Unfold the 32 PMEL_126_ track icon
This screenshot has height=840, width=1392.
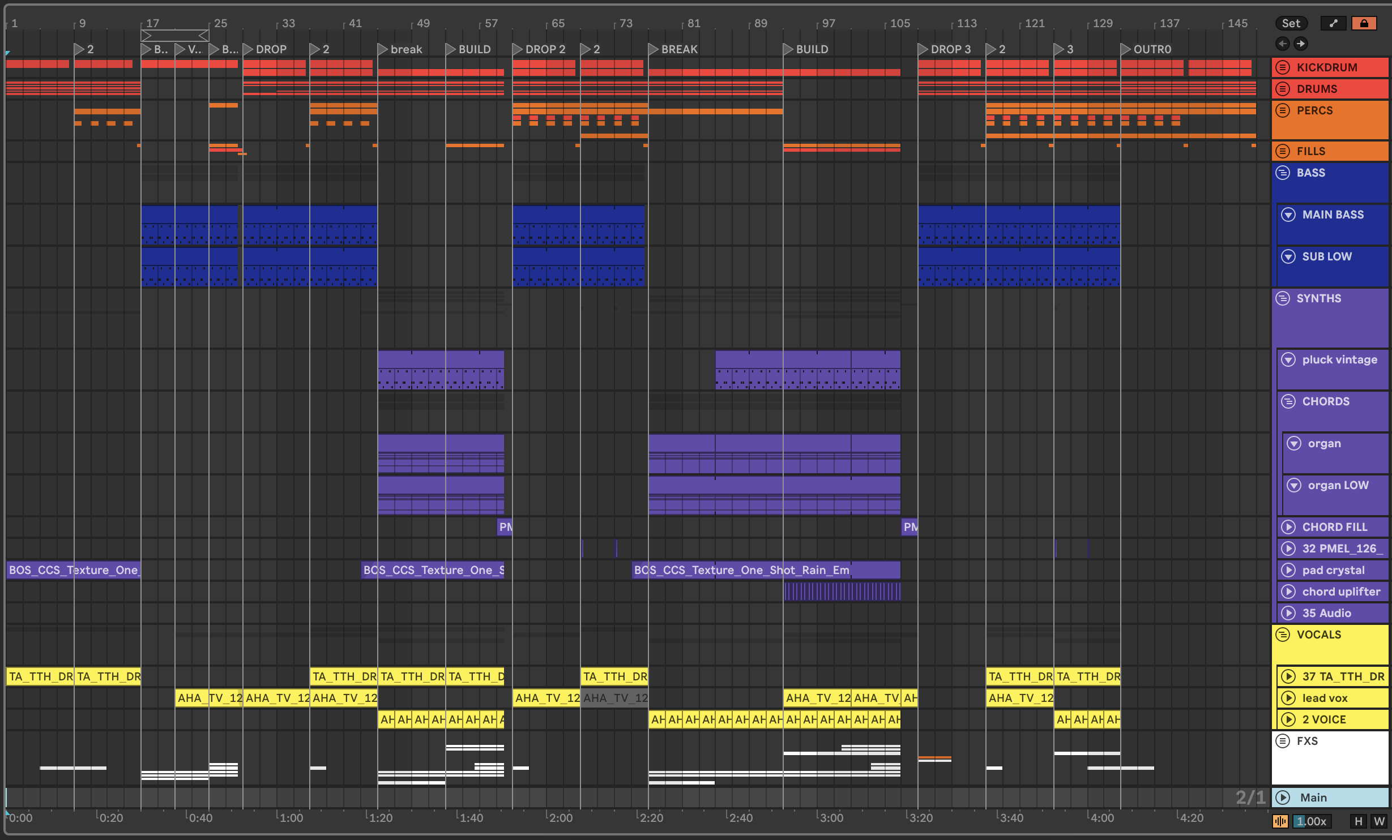click(x=1289, y=548)
